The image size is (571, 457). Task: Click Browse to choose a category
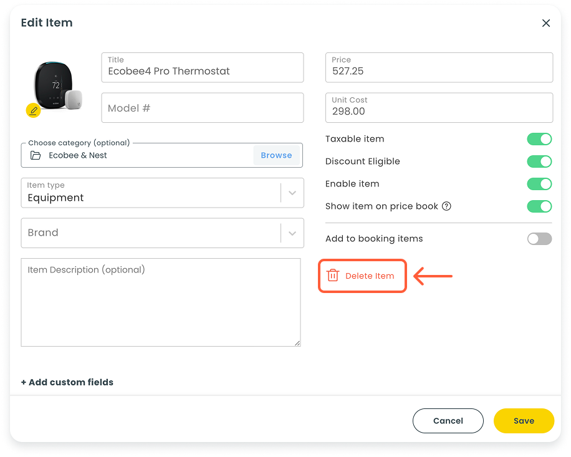(276, 155)
